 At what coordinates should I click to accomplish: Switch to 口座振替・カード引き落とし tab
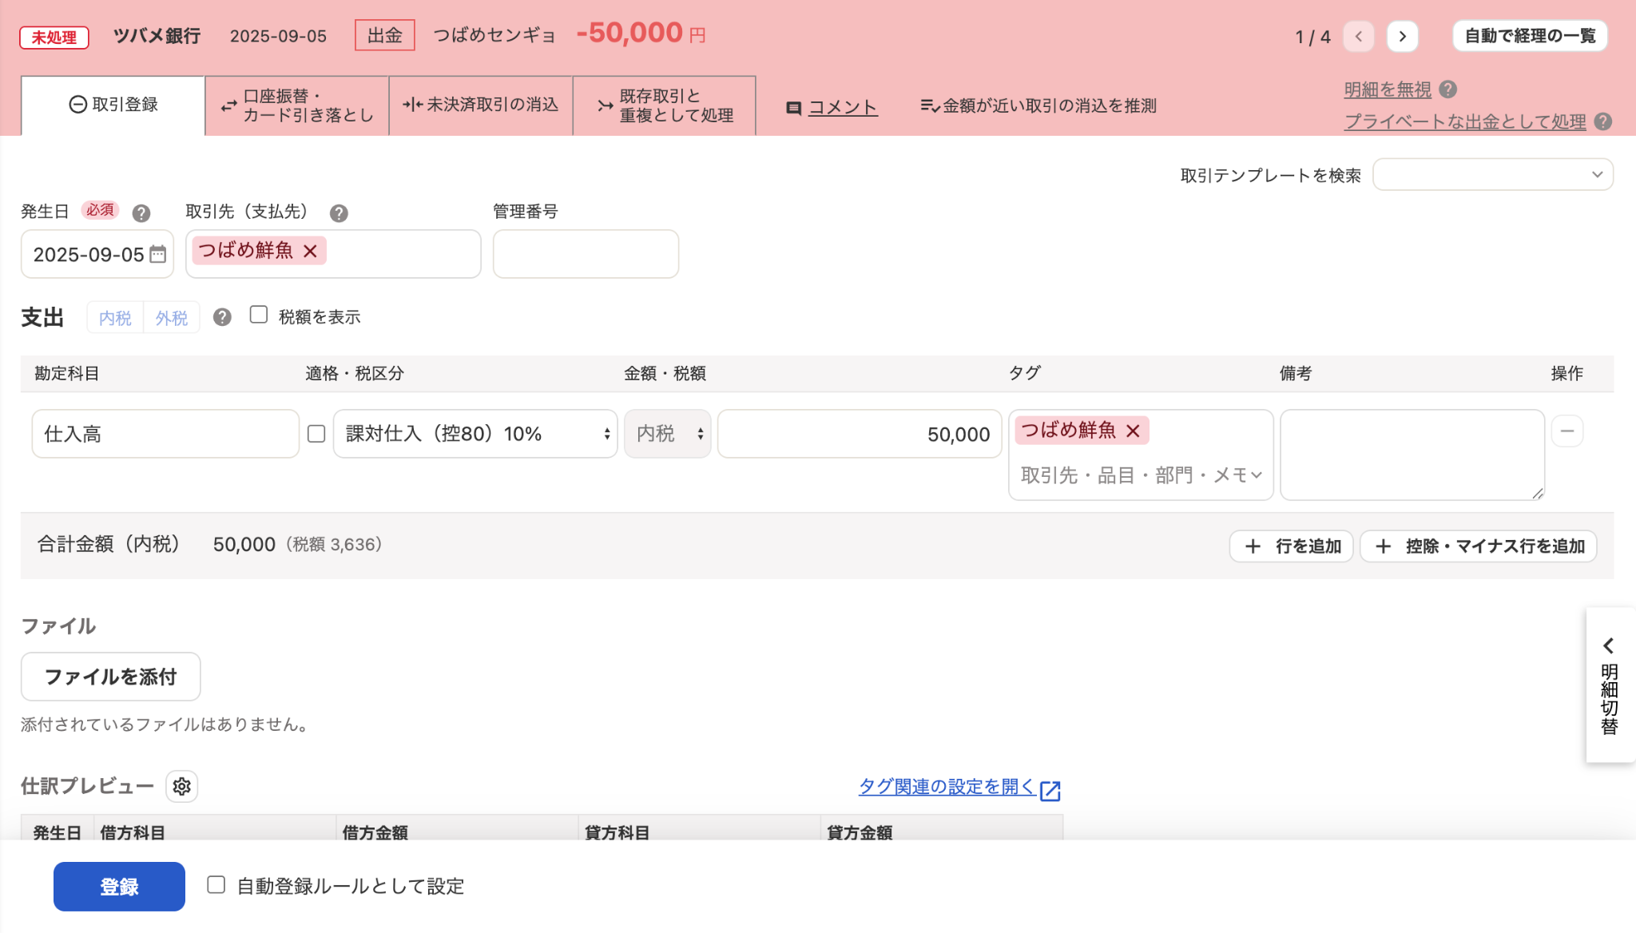point(297,105)
